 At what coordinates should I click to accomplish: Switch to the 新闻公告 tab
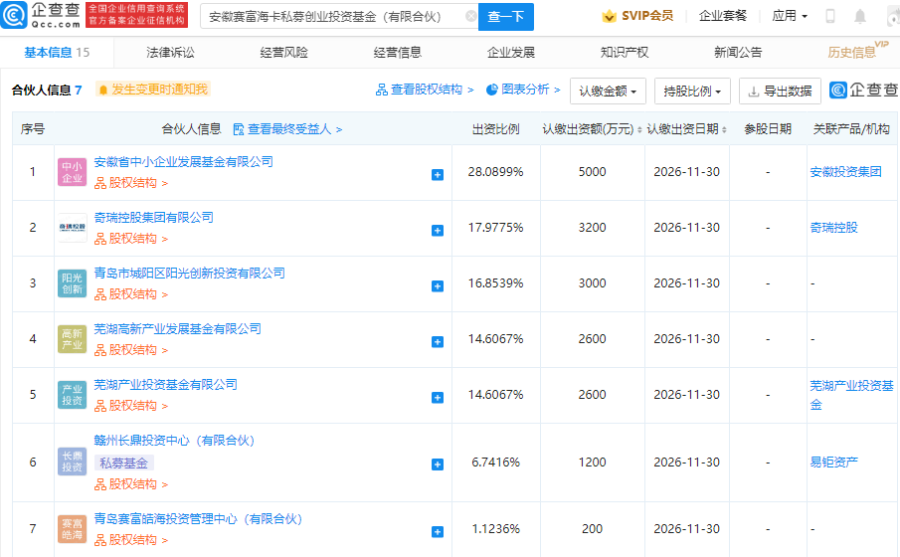click(738, 53)
